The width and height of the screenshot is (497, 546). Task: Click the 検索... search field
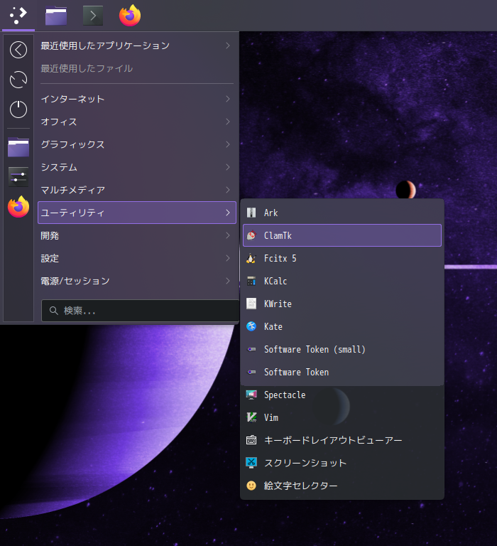click(141, 311)
